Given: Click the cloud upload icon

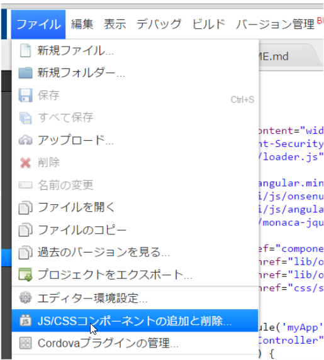Looking at the screenshot, I should click(x=25, y=140).
